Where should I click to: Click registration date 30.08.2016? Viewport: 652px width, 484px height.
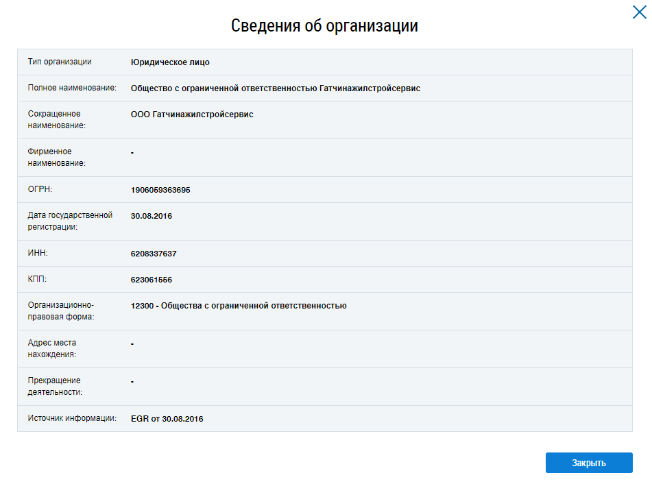[x=152, y=216]
